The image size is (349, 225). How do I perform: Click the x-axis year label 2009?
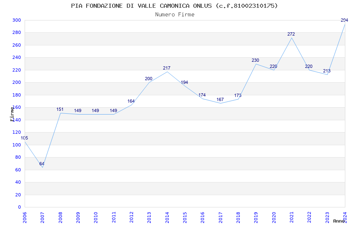pyautogui.click(x=78, y=218)
